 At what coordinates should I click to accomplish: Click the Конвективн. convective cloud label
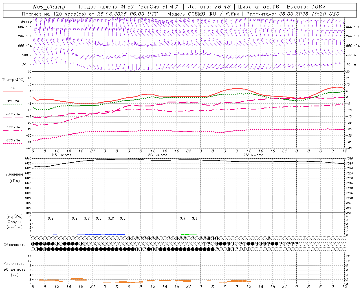click(14, 264)
